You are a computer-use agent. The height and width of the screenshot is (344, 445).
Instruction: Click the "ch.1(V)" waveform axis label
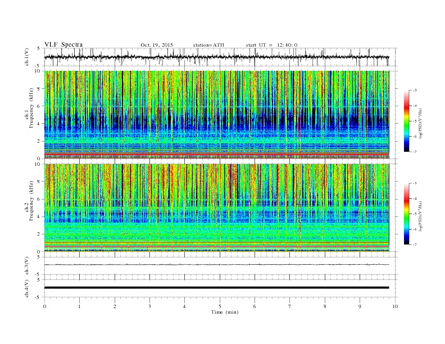tap(27, 57)
